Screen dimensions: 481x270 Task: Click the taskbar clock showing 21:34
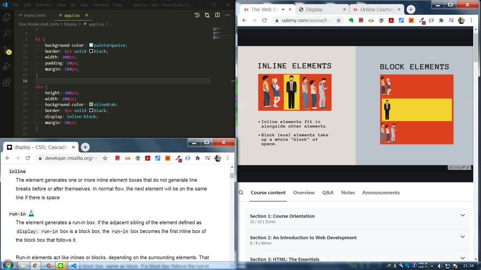click(x=468, y=266)
